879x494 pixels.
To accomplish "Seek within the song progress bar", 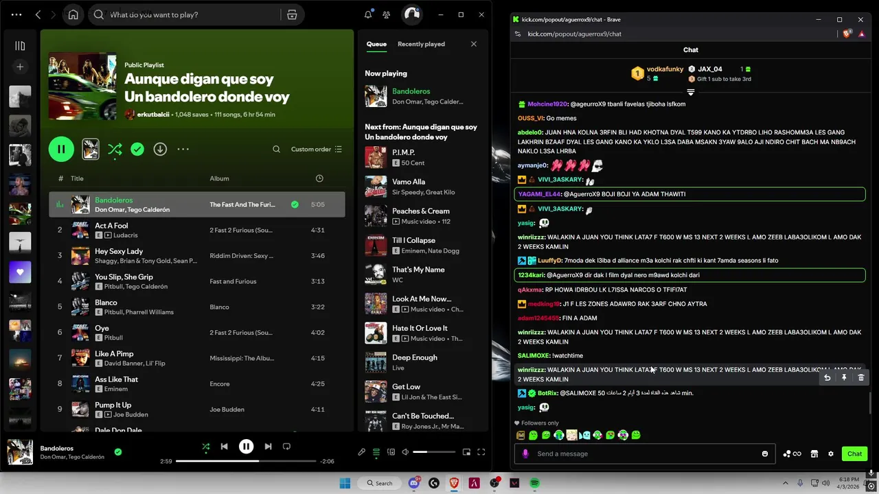I will pyautogui.click(x=246, y=461).
